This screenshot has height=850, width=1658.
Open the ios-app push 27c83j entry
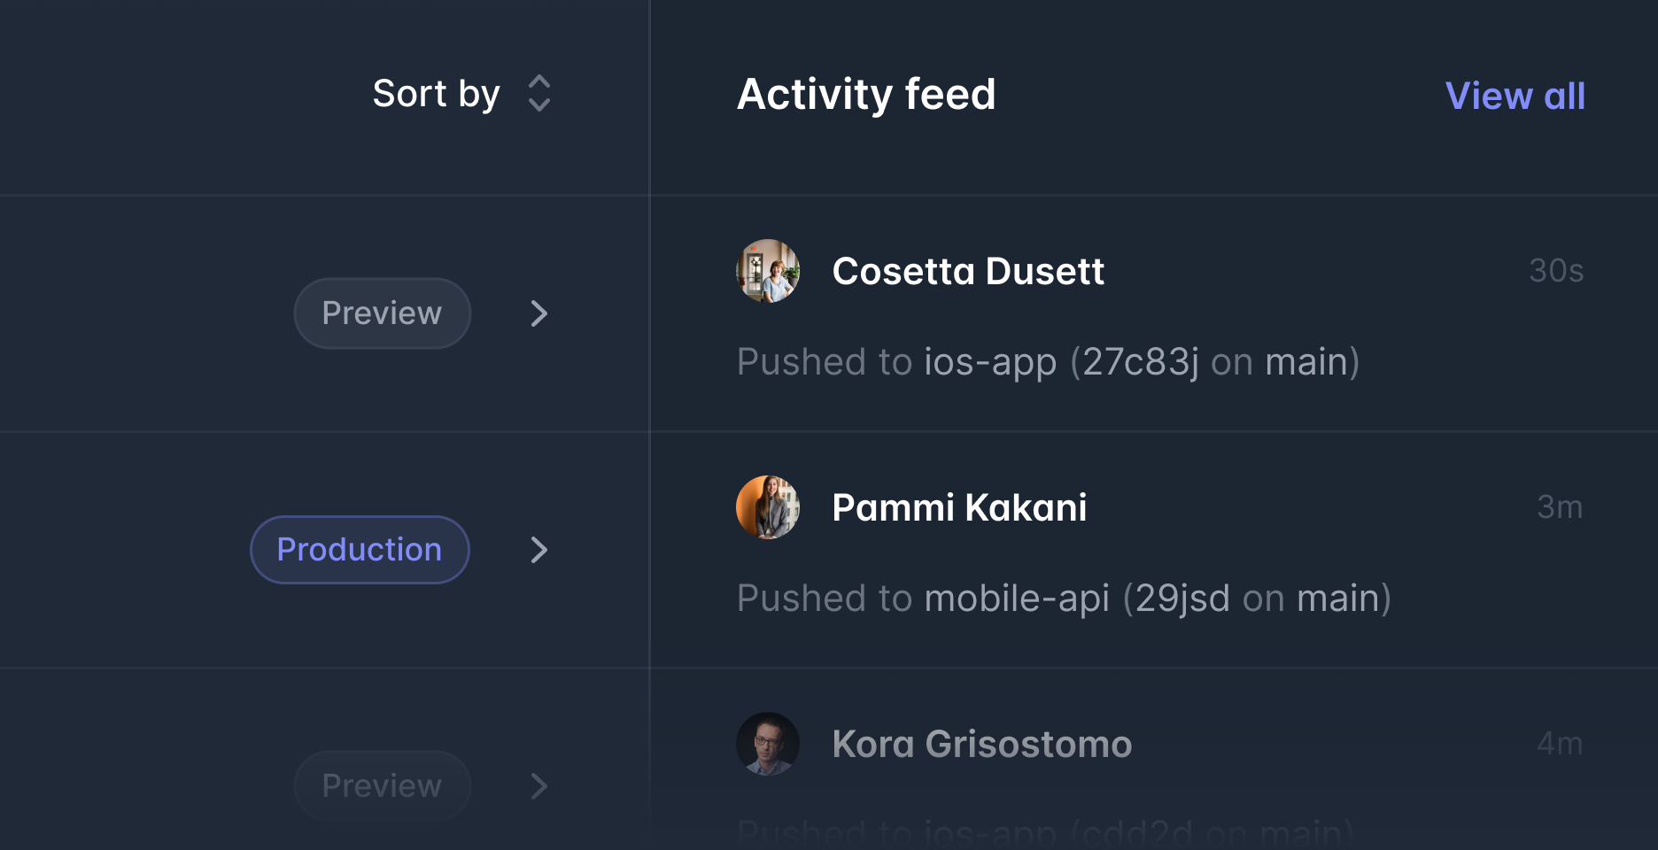coord(1048,362)
